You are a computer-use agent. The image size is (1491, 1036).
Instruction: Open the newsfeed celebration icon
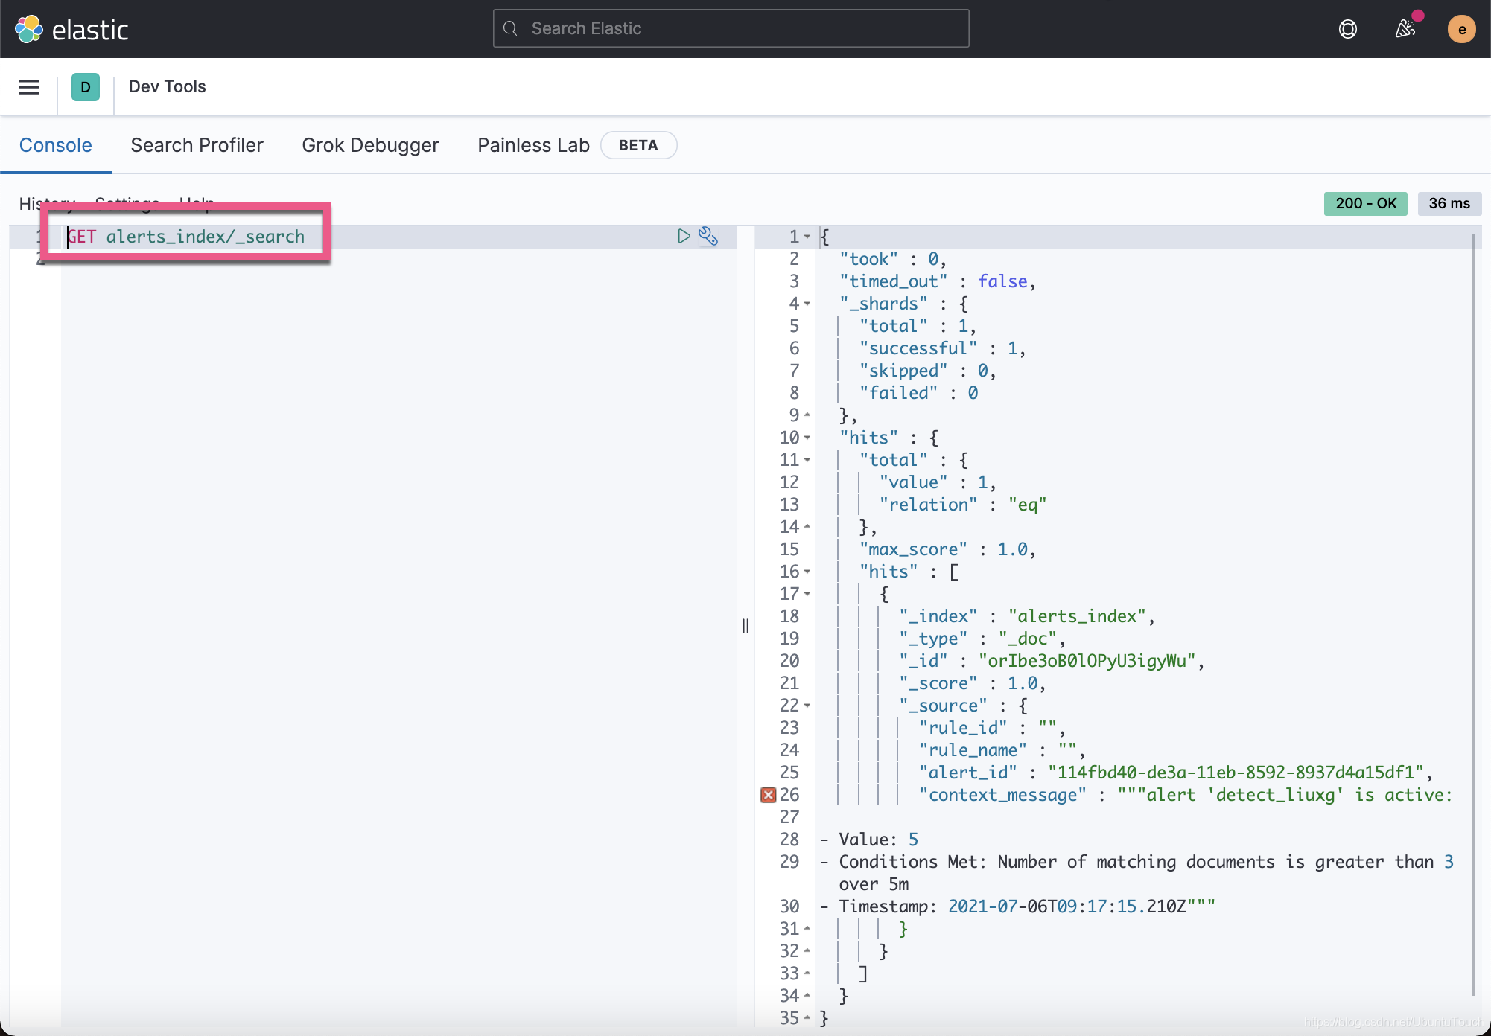[x=1405, y=29]
